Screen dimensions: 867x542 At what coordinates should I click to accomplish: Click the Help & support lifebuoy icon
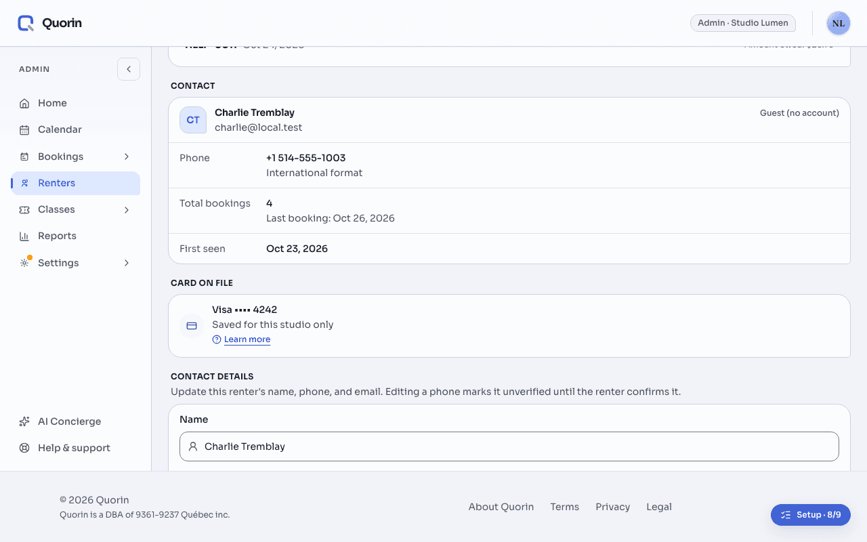tap(24, 448)
